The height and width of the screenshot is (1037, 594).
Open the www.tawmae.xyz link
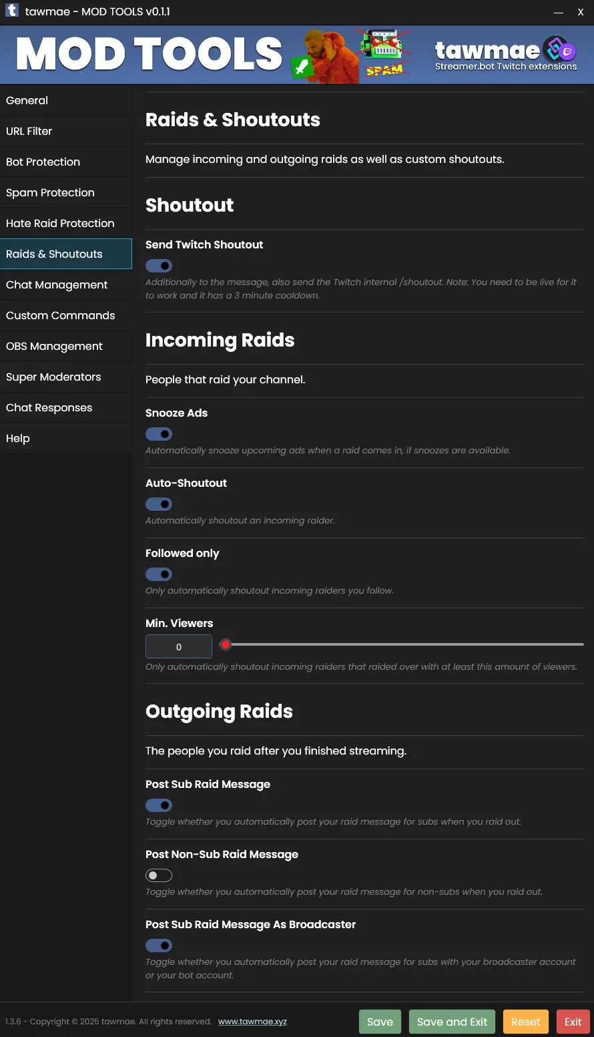(x=252, y=1022)
